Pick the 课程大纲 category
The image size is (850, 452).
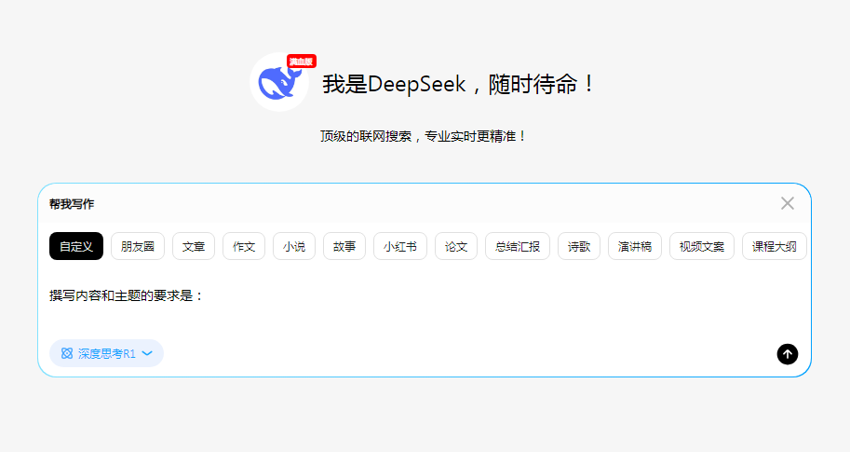click(775, 246)
